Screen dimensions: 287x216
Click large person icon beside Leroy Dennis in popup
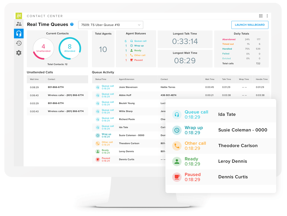[177, 161]
